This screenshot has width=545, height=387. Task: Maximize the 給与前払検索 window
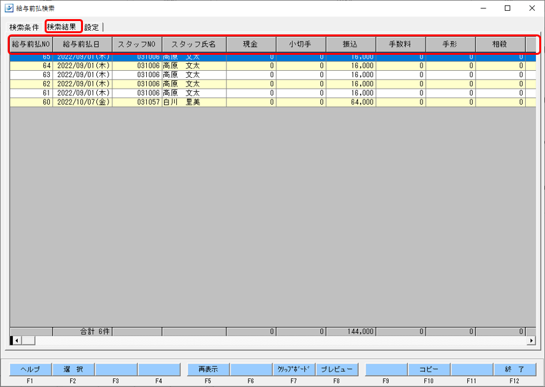point(507,8)
